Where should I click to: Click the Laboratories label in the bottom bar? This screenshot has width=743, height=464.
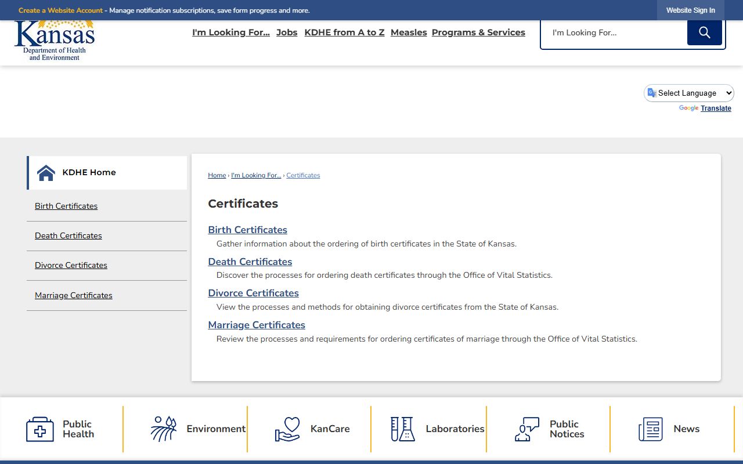pos(455,429)
